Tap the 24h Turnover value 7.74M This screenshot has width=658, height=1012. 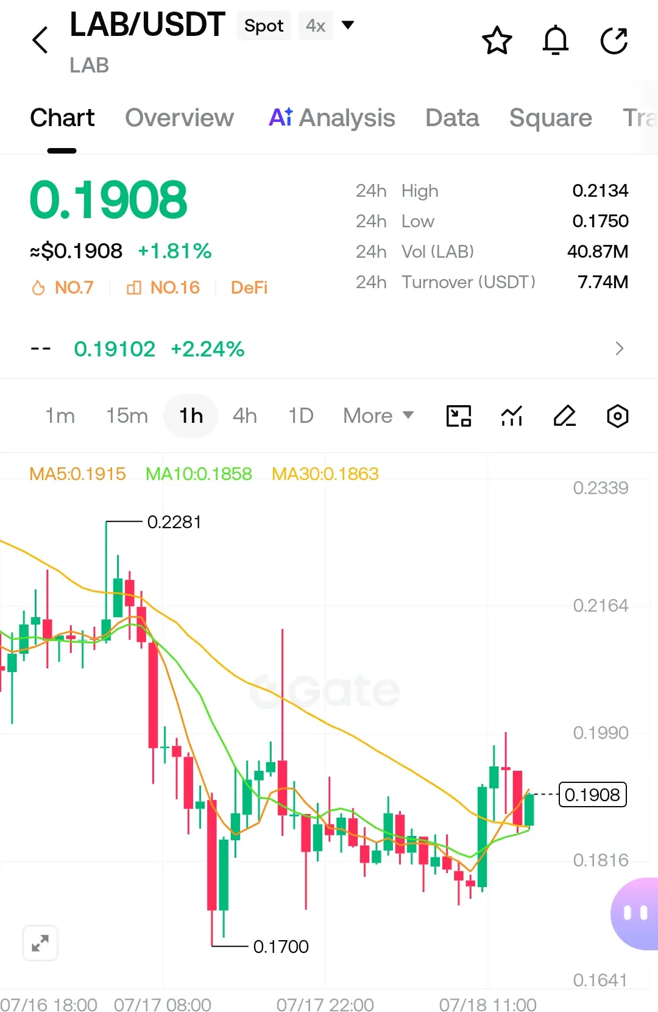click(x=603, y=282)
